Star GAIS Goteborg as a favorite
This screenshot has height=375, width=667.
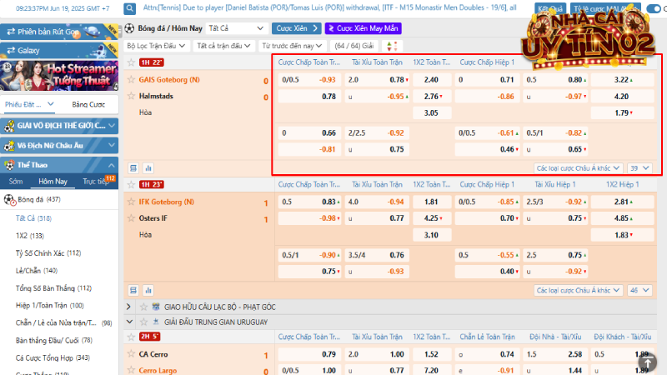pos(131,80)
